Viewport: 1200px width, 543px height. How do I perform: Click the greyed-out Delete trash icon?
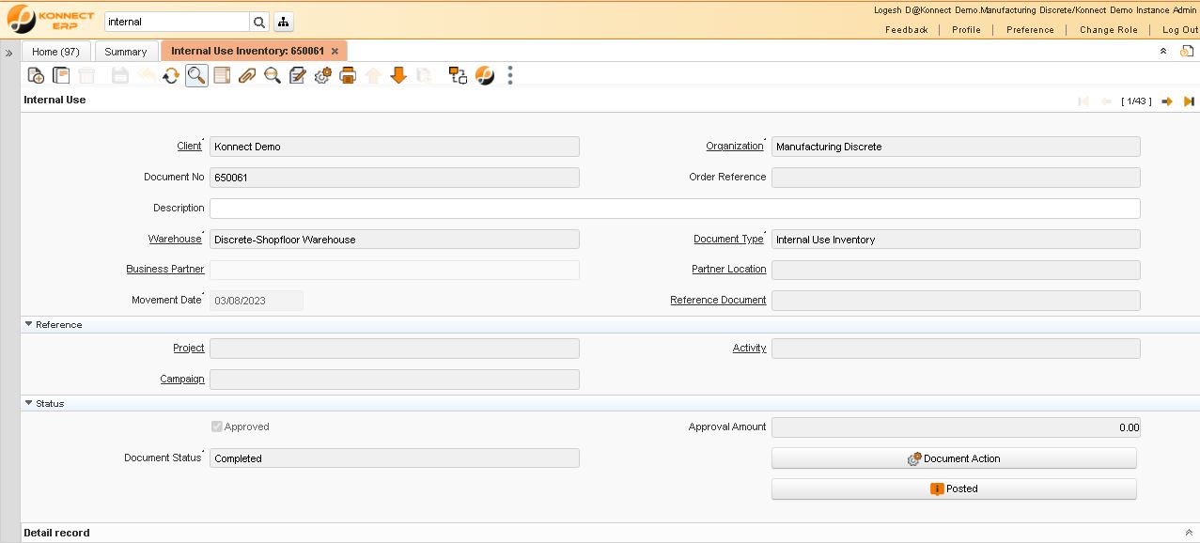point(86,76)
